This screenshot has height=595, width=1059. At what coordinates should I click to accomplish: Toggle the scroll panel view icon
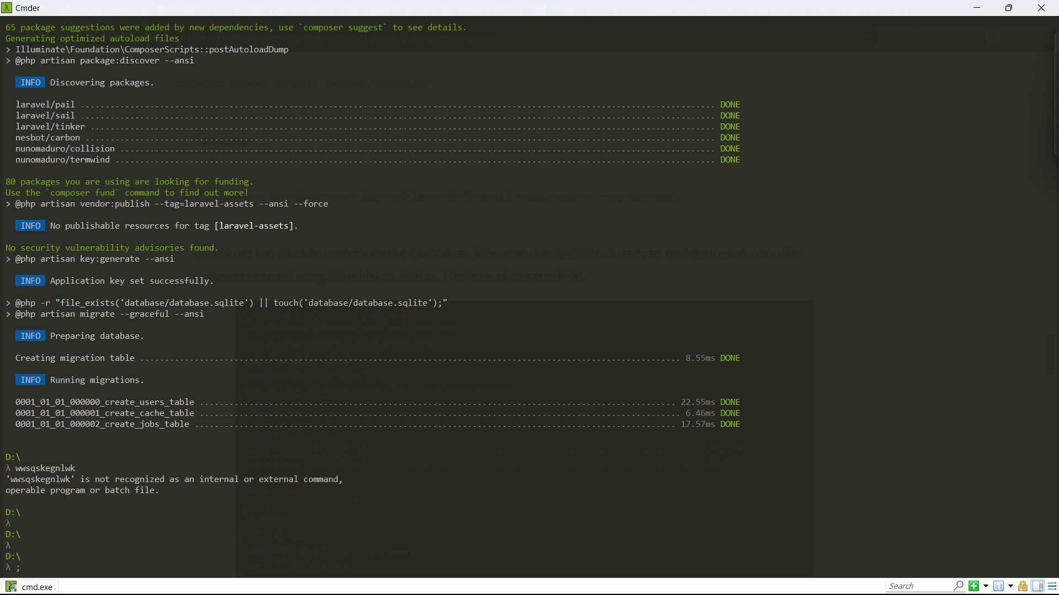1037,586
